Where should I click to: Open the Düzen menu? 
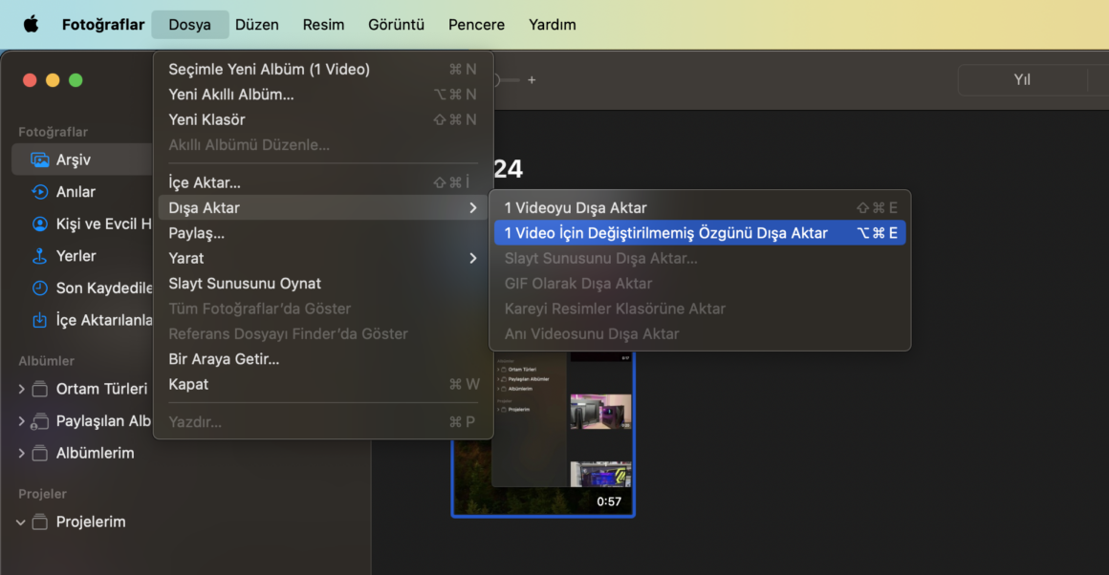point(257,25)
